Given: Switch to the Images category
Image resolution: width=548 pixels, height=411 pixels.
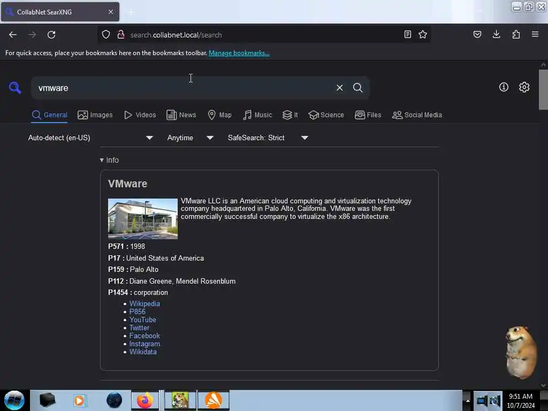Looking at the screenshot, I should (x=95, y=115).
